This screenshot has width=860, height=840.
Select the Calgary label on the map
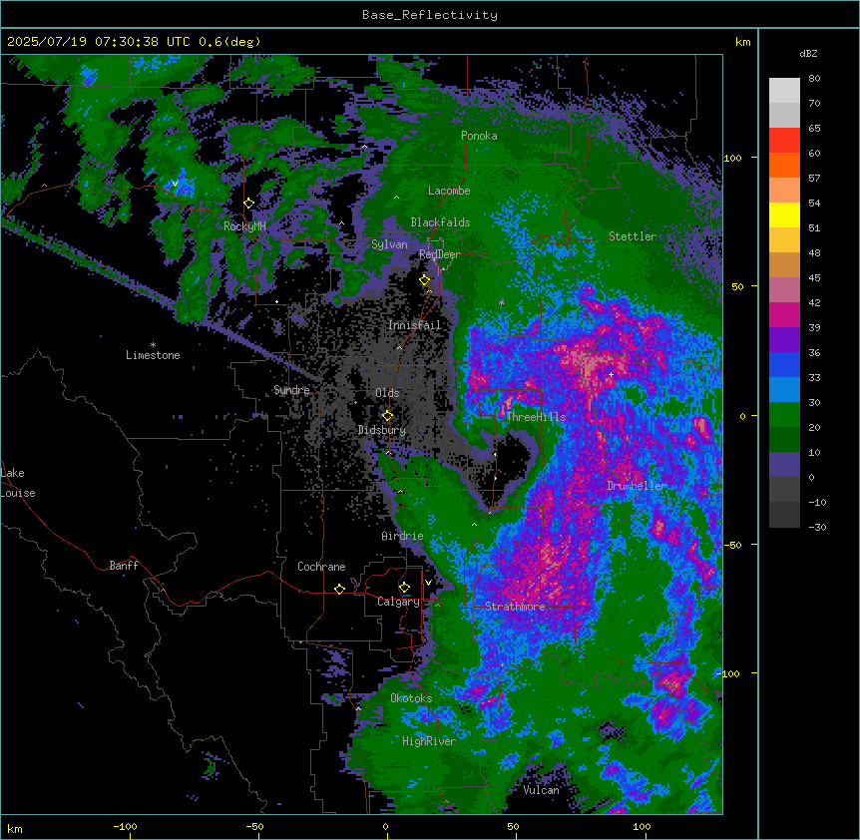click(398, 602)
